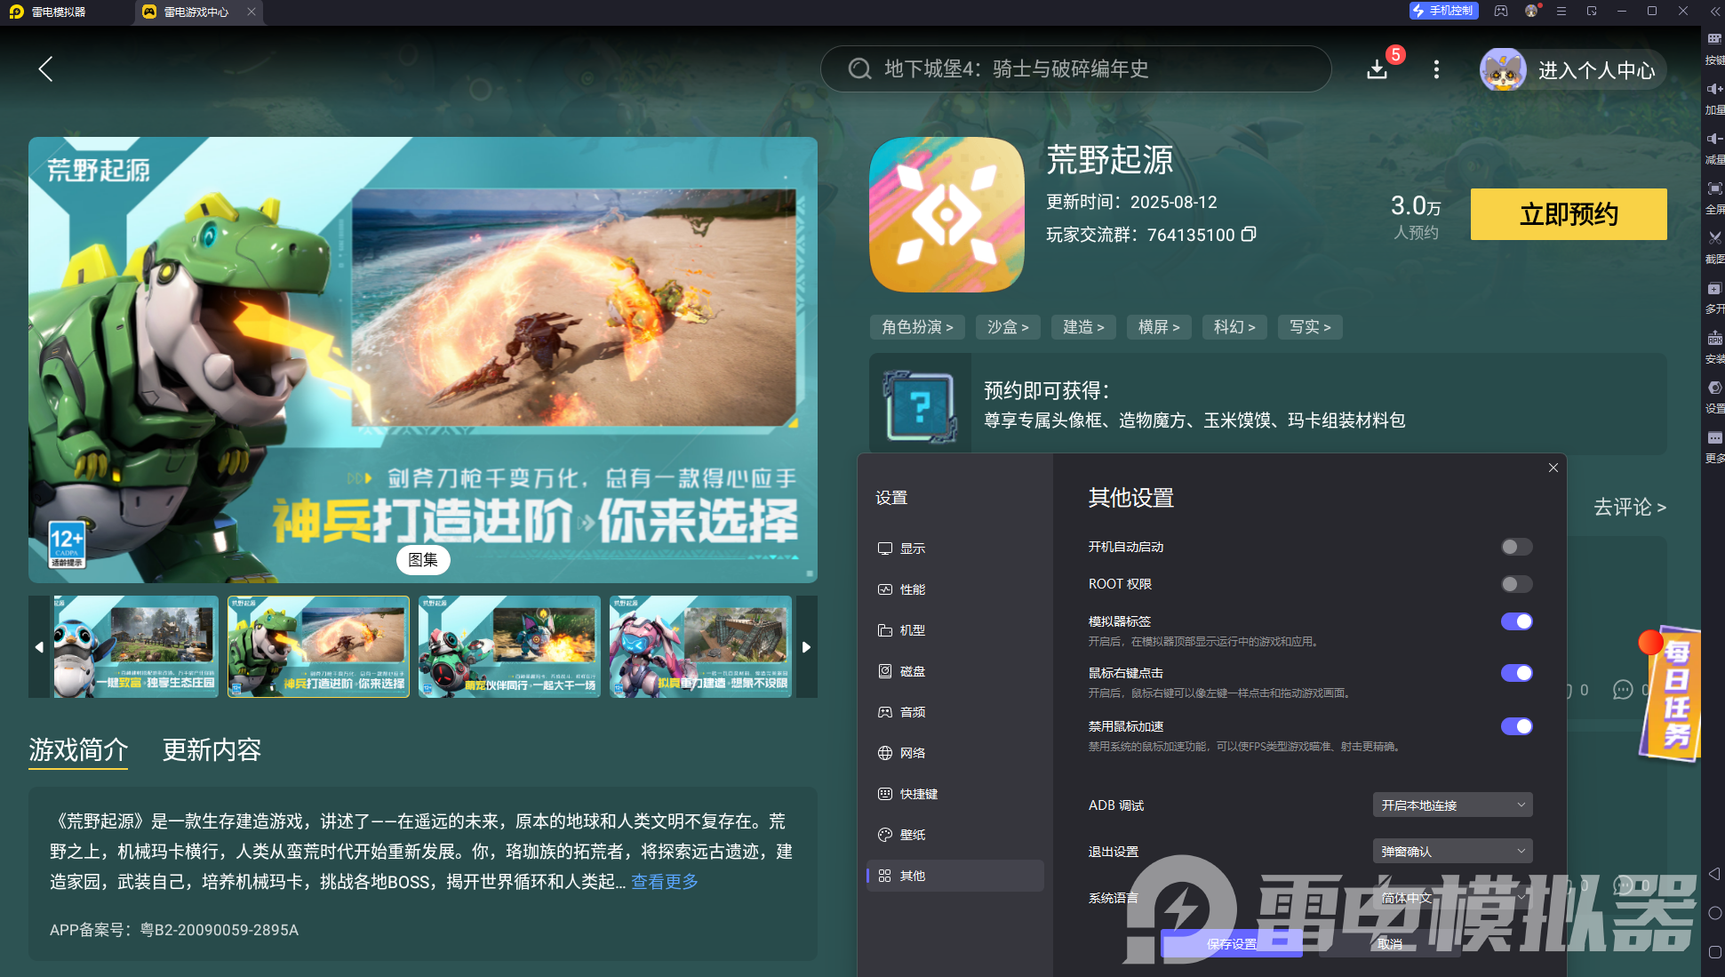Copy the player group number icon

(x=1249, y=235)
